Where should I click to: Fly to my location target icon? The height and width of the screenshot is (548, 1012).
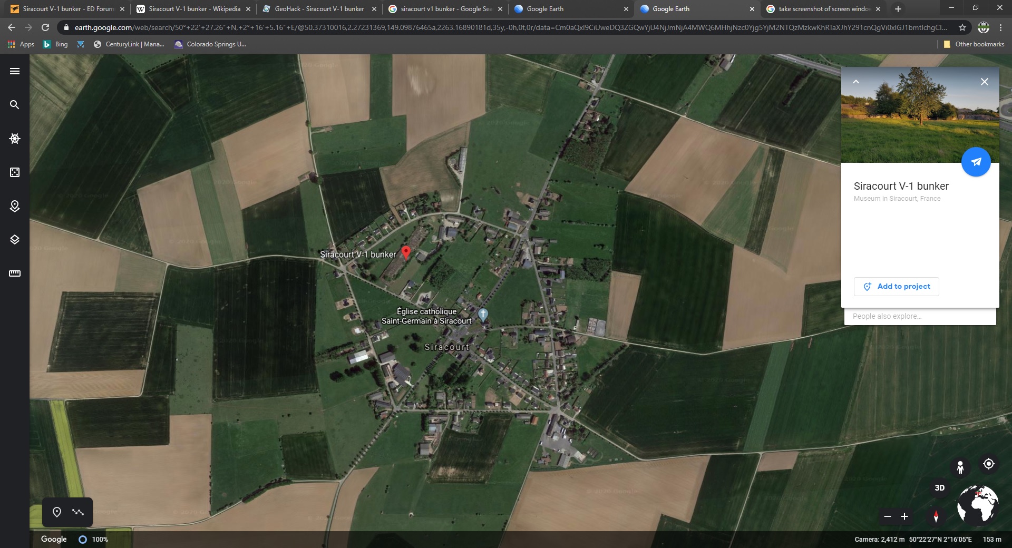tap(989, 464)
